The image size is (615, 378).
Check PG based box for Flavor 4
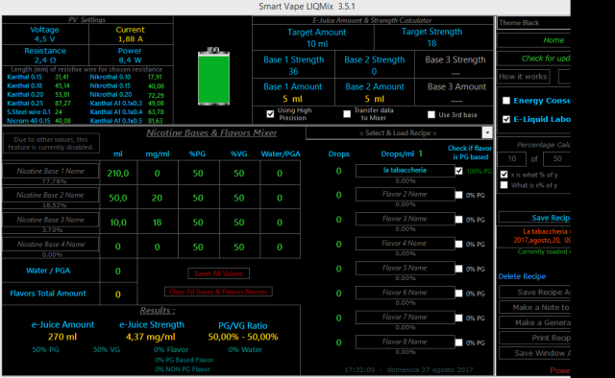459,244
